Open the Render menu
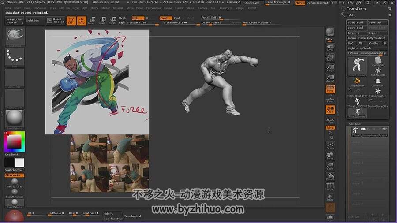This screenshot has width=397, height=223. pos(168,8)
